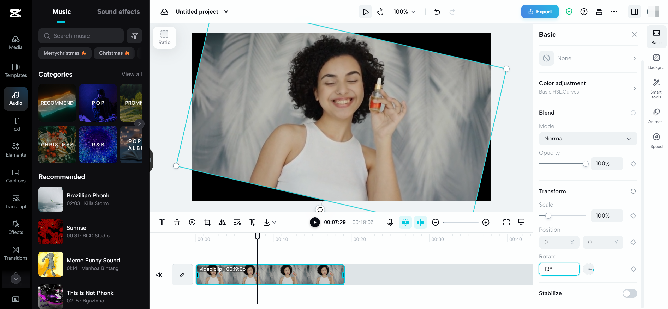Enable the Stabilize toggle

(630, 293)
